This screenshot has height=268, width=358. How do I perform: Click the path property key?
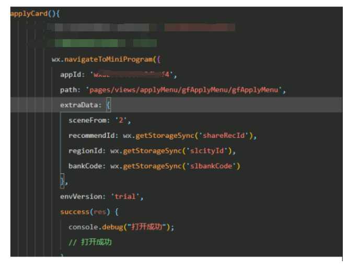tap(68, 90)
